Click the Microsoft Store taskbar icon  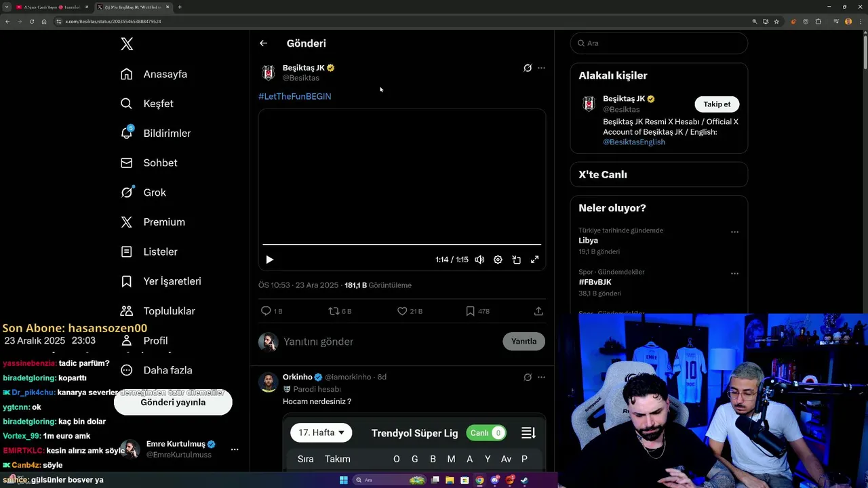(465, 481)
